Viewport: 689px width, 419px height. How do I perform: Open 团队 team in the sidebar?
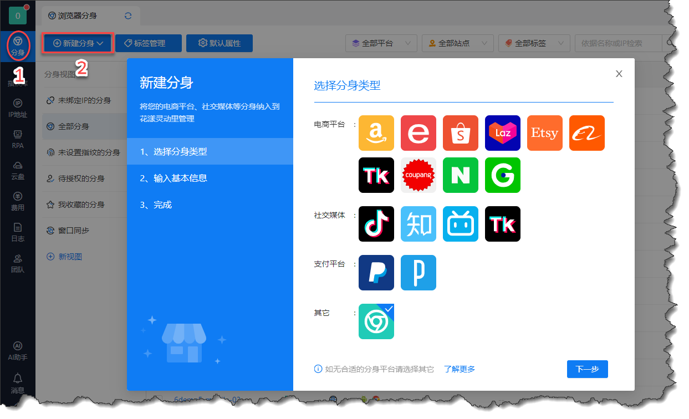[x=18, y=264]
